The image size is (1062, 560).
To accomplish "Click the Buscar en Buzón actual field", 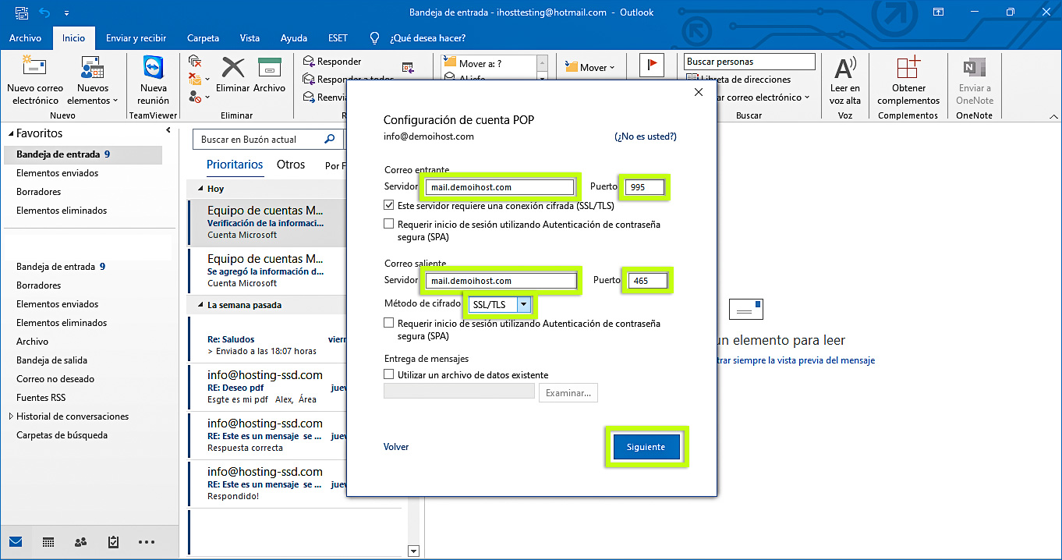I will pos(257,140).
